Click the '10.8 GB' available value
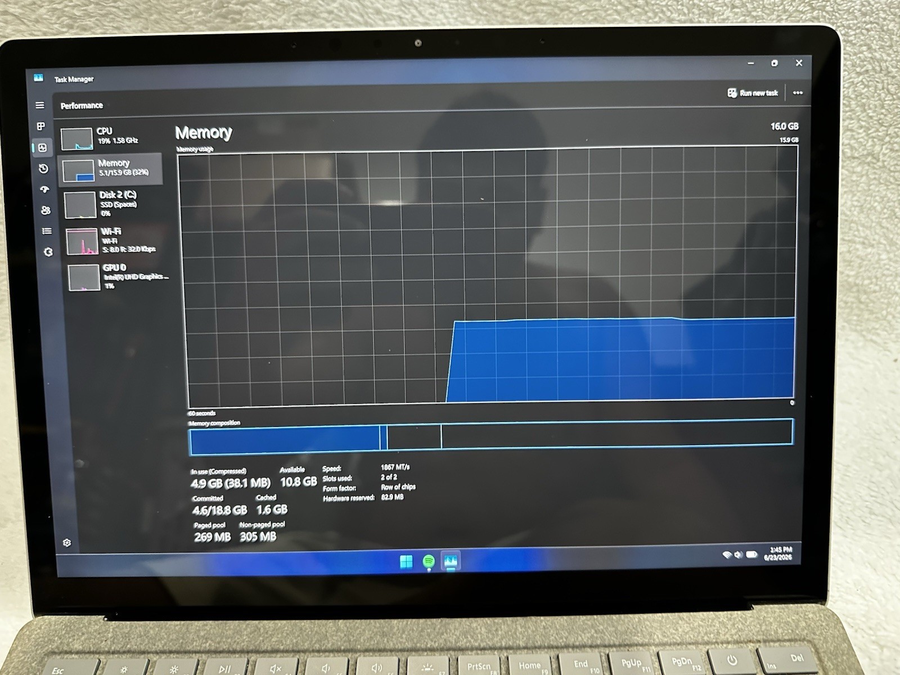The image size is (900, 675). [x=299, y=481]
